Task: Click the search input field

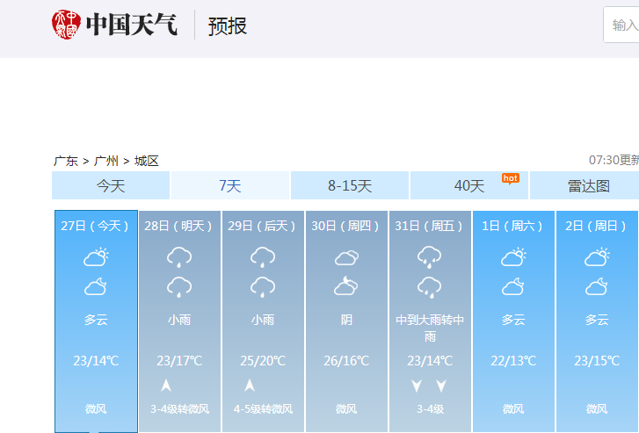Action: point(624,25)
